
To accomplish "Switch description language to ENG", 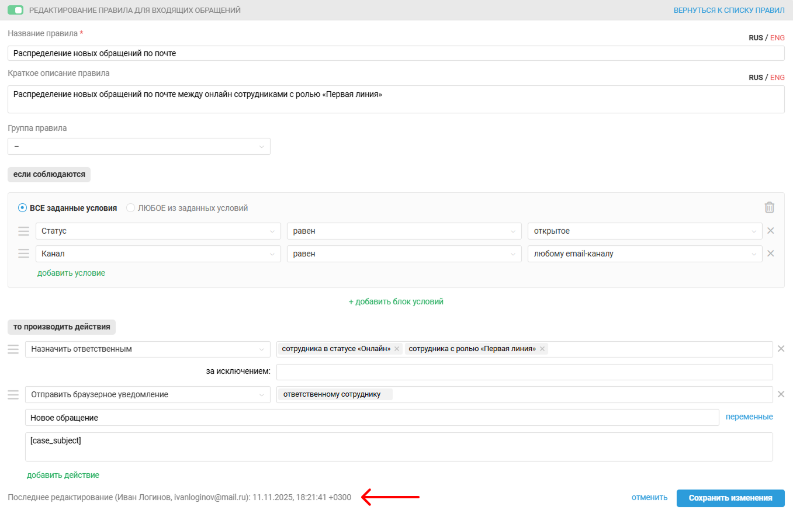I will click(777, 77).
